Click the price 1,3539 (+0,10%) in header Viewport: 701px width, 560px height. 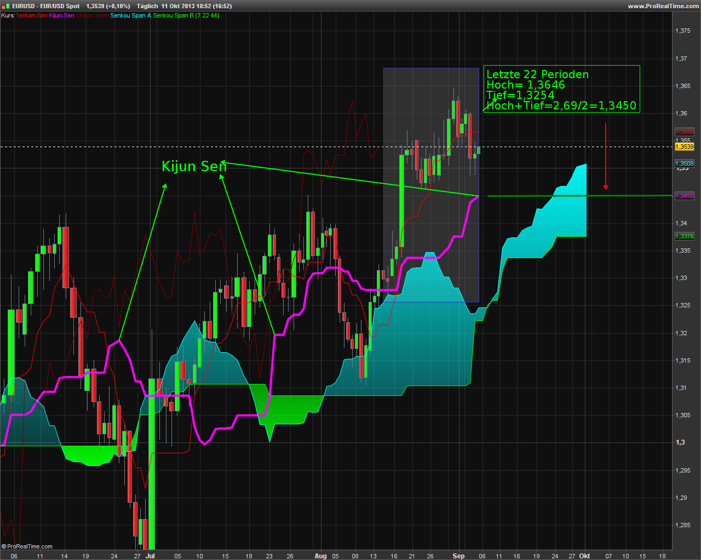tap(108, 6)
